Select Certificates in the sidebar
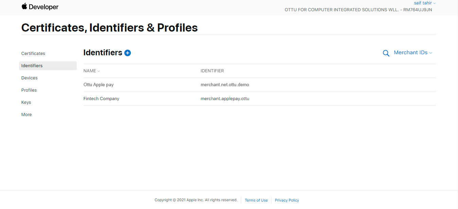This screenshot has height=209, width=458. (33, 53)
